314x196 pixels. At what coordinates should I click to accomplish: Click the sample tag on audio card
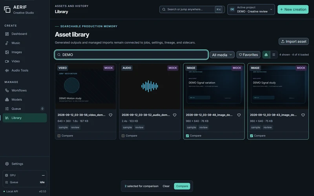[127, 127]
